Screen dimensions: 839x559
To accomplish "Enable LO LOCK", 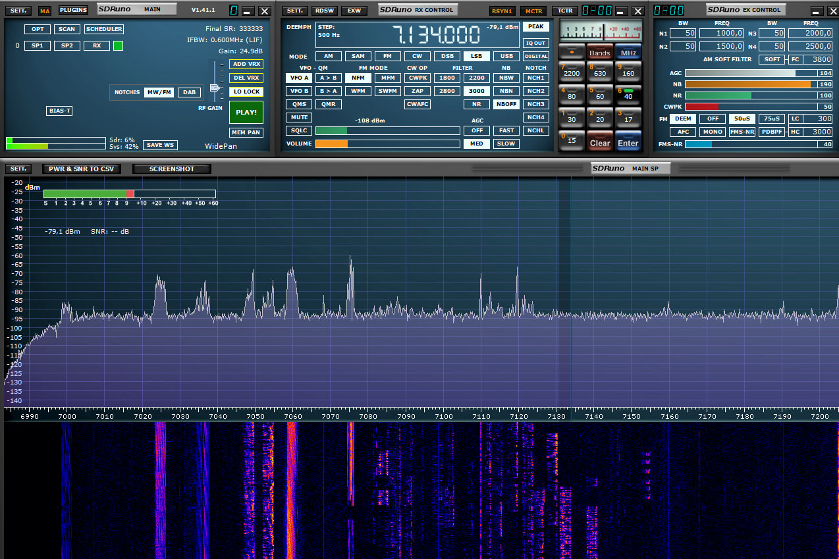I will (246, 92).
